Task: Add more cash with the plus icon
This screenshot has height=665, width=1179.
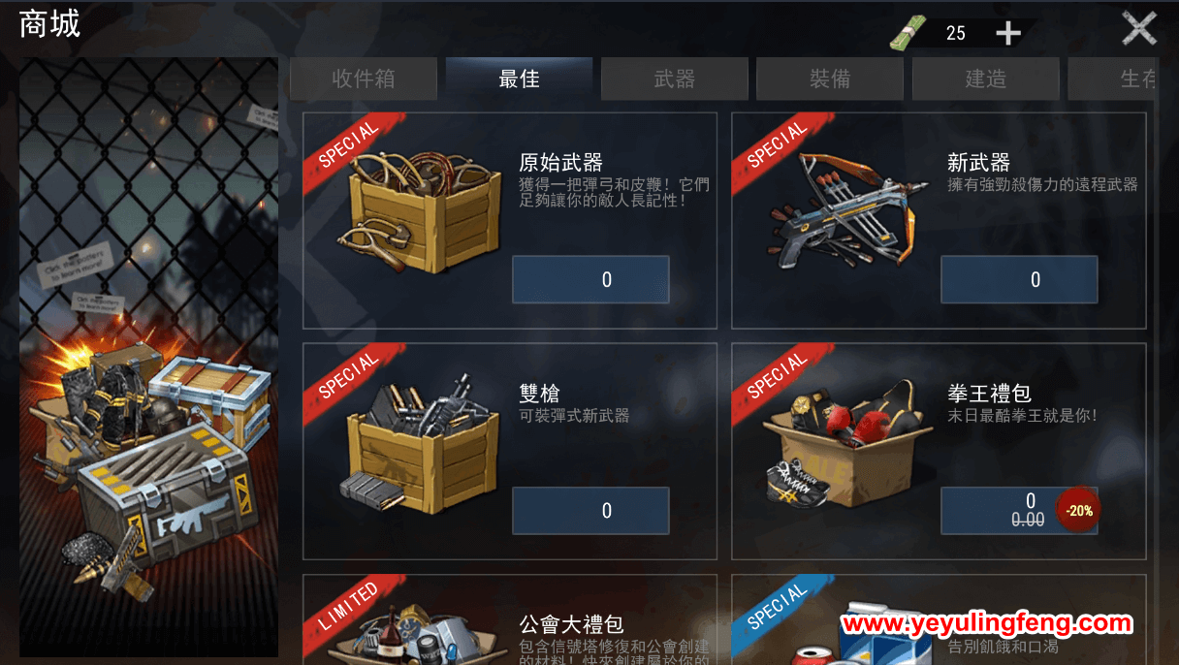Action: (x=1008, y=34)
